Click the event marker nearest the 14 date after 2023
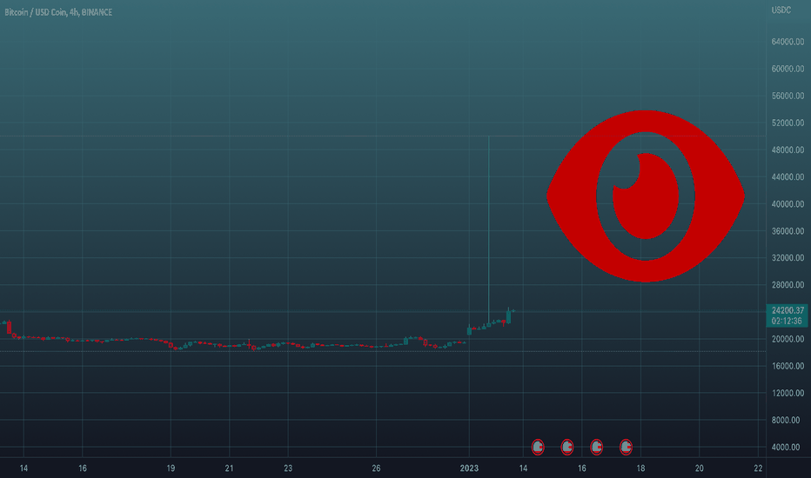 pos(538,447)
